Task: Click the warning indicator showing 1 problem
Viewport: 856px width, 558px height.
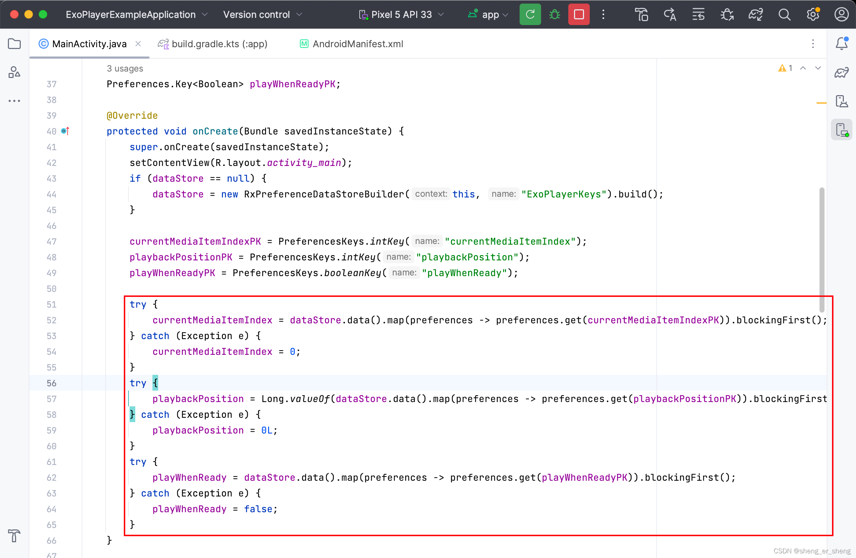Action: click(x=785, y=68)
